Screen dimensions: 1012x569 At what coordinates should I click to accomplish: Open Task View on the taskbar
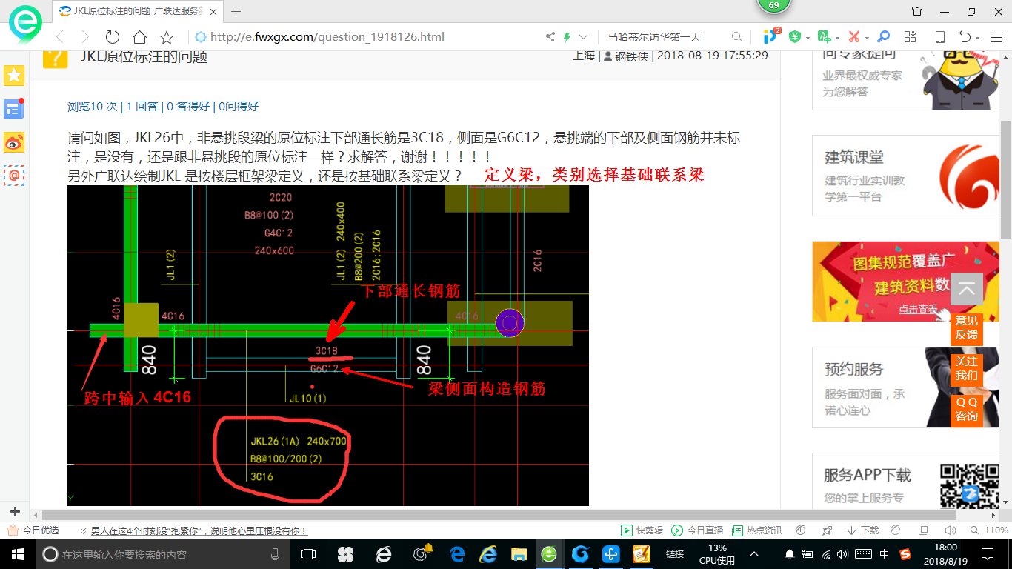[x=308, y=554]
